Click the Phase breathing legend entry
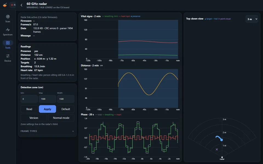Image resolution: width=263 pixels, height=164 pixels. tap(108, 115)
